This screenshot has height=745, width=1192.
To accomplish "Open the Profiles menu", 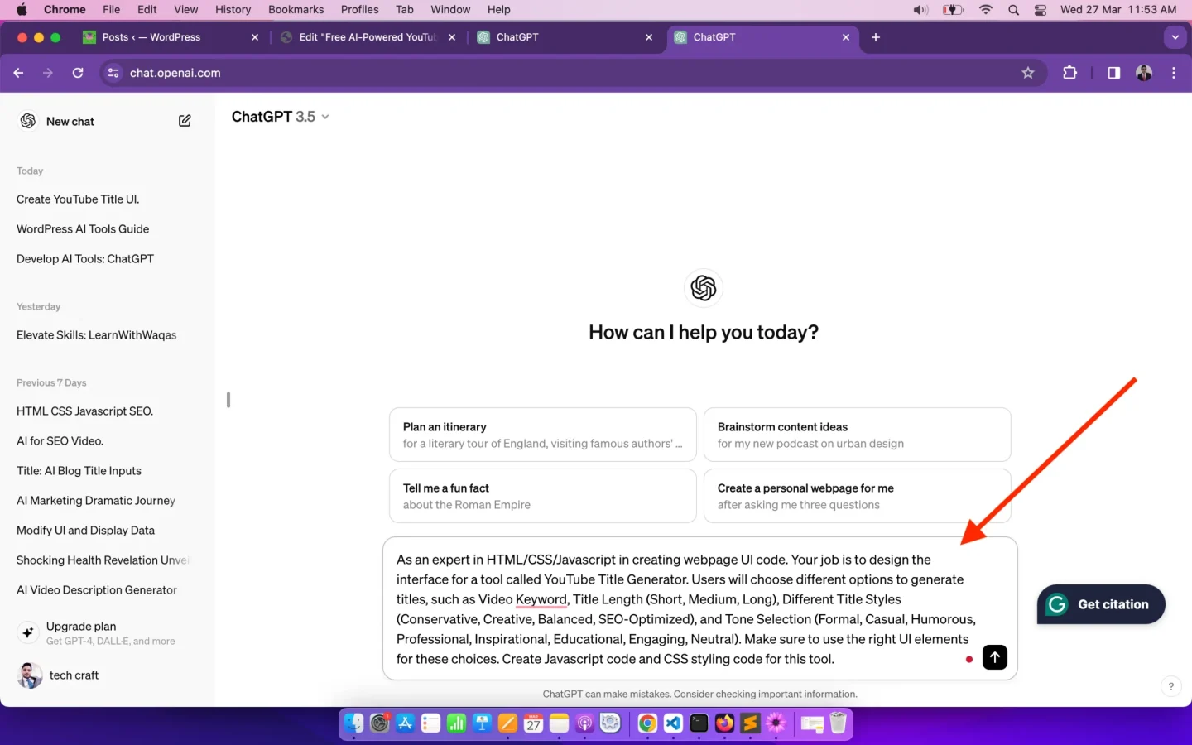I will click(x=359, y=10).
